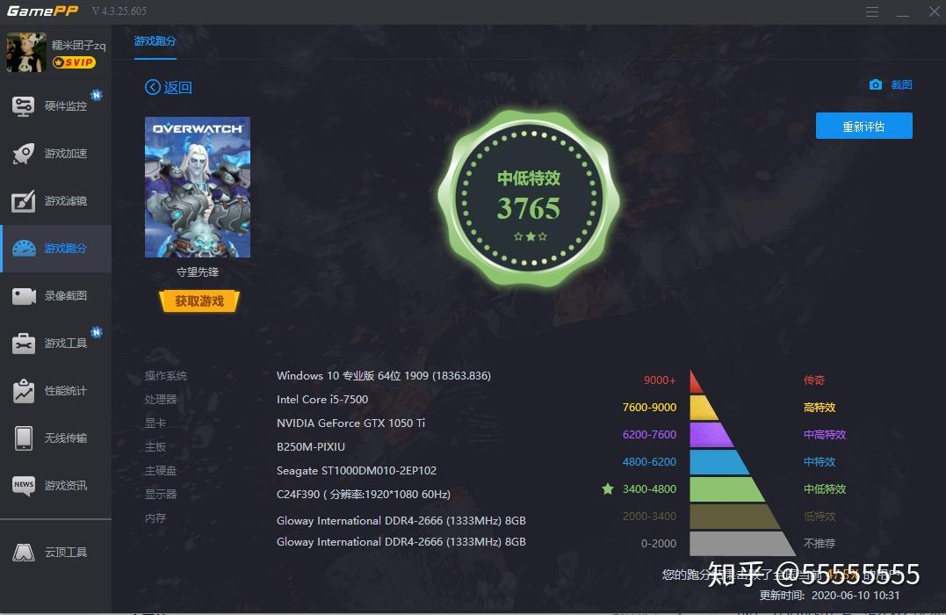Click the green star beside 3400-4800

[608, 488]
